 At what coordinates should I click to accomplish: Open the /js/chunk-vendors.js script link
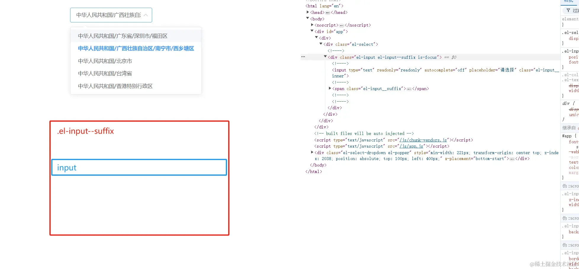point(423,140)
